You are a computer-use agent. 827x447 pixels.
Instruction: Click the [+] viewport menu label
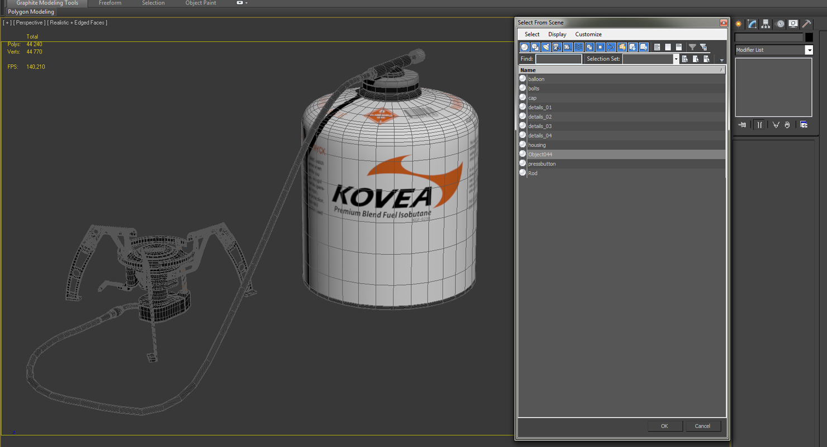(x=7, y=22)
